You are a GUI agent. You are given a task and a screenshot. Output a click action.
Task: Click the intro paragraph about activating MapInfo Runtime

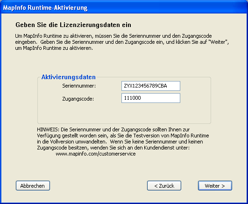[x=122, y=42]
